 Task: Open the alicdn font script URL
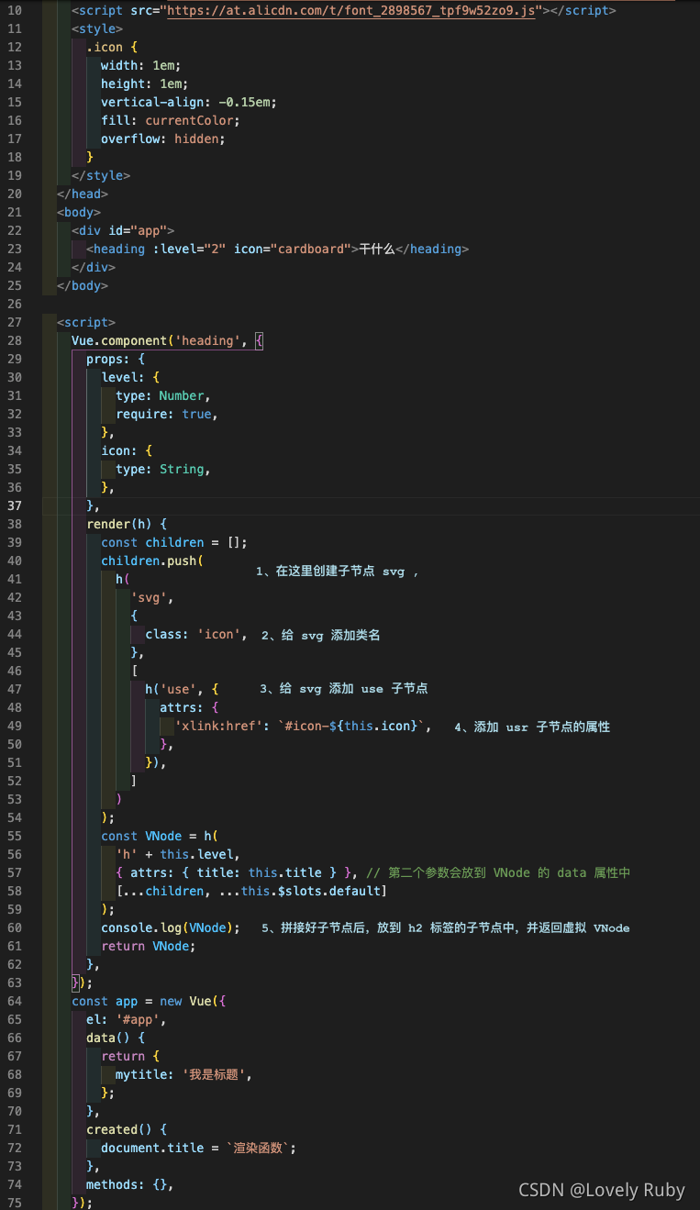[350, 10]
